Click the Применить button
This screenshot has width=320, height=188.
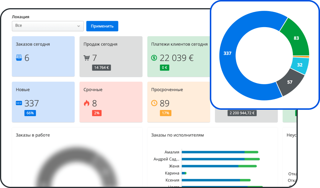pos(102,26)
